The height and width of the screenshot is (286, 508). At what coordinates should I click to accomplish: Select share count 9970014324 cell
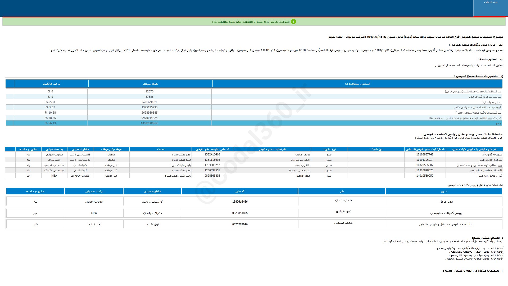pos(149,118)
